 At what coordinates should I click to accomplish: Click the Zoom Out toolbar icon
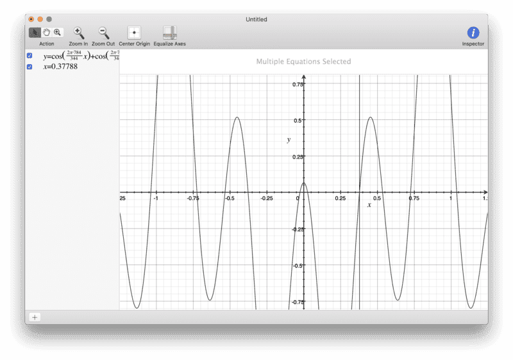coord(103,33)
